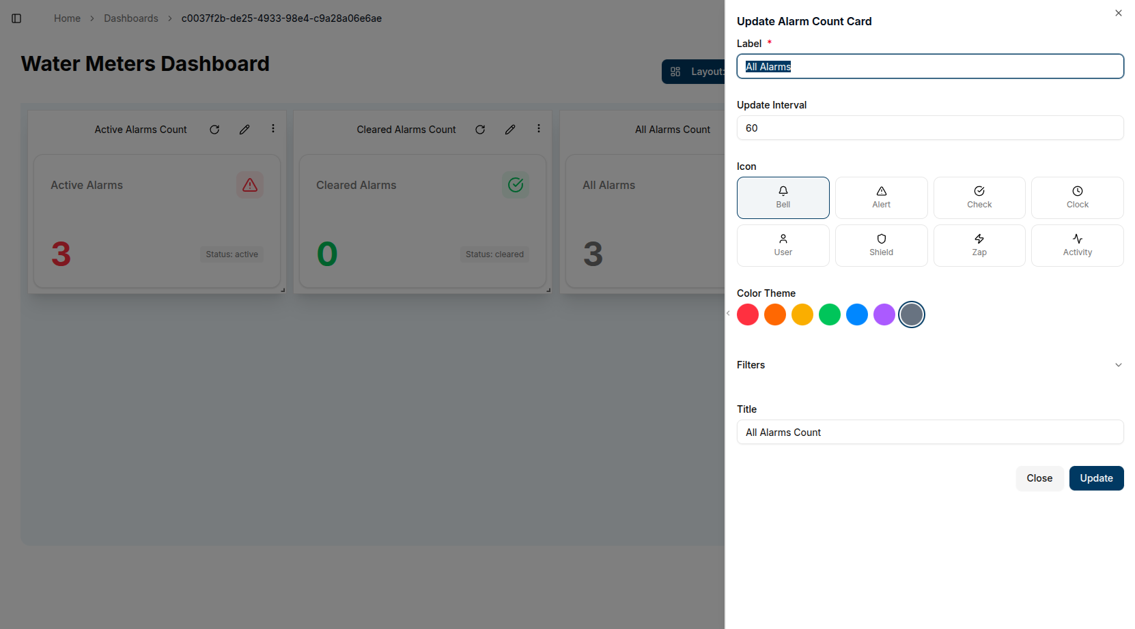The height and width of the screenshot is (629, 1135).
Task: Choose the Activity icon option
Action: click(x=1077, y=246)
